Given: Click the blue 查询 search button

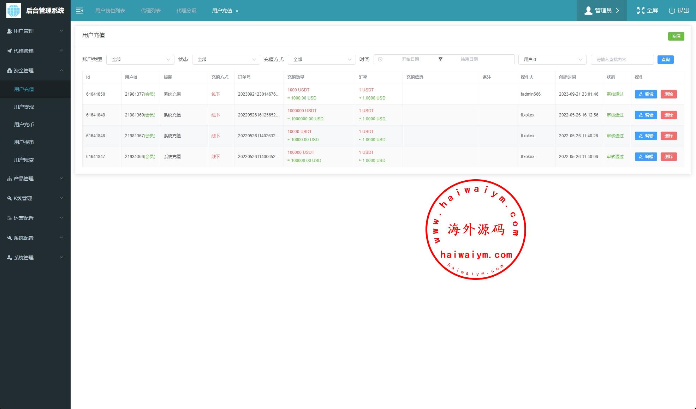Looking at the screenshot, I should (x=665, y=60).
